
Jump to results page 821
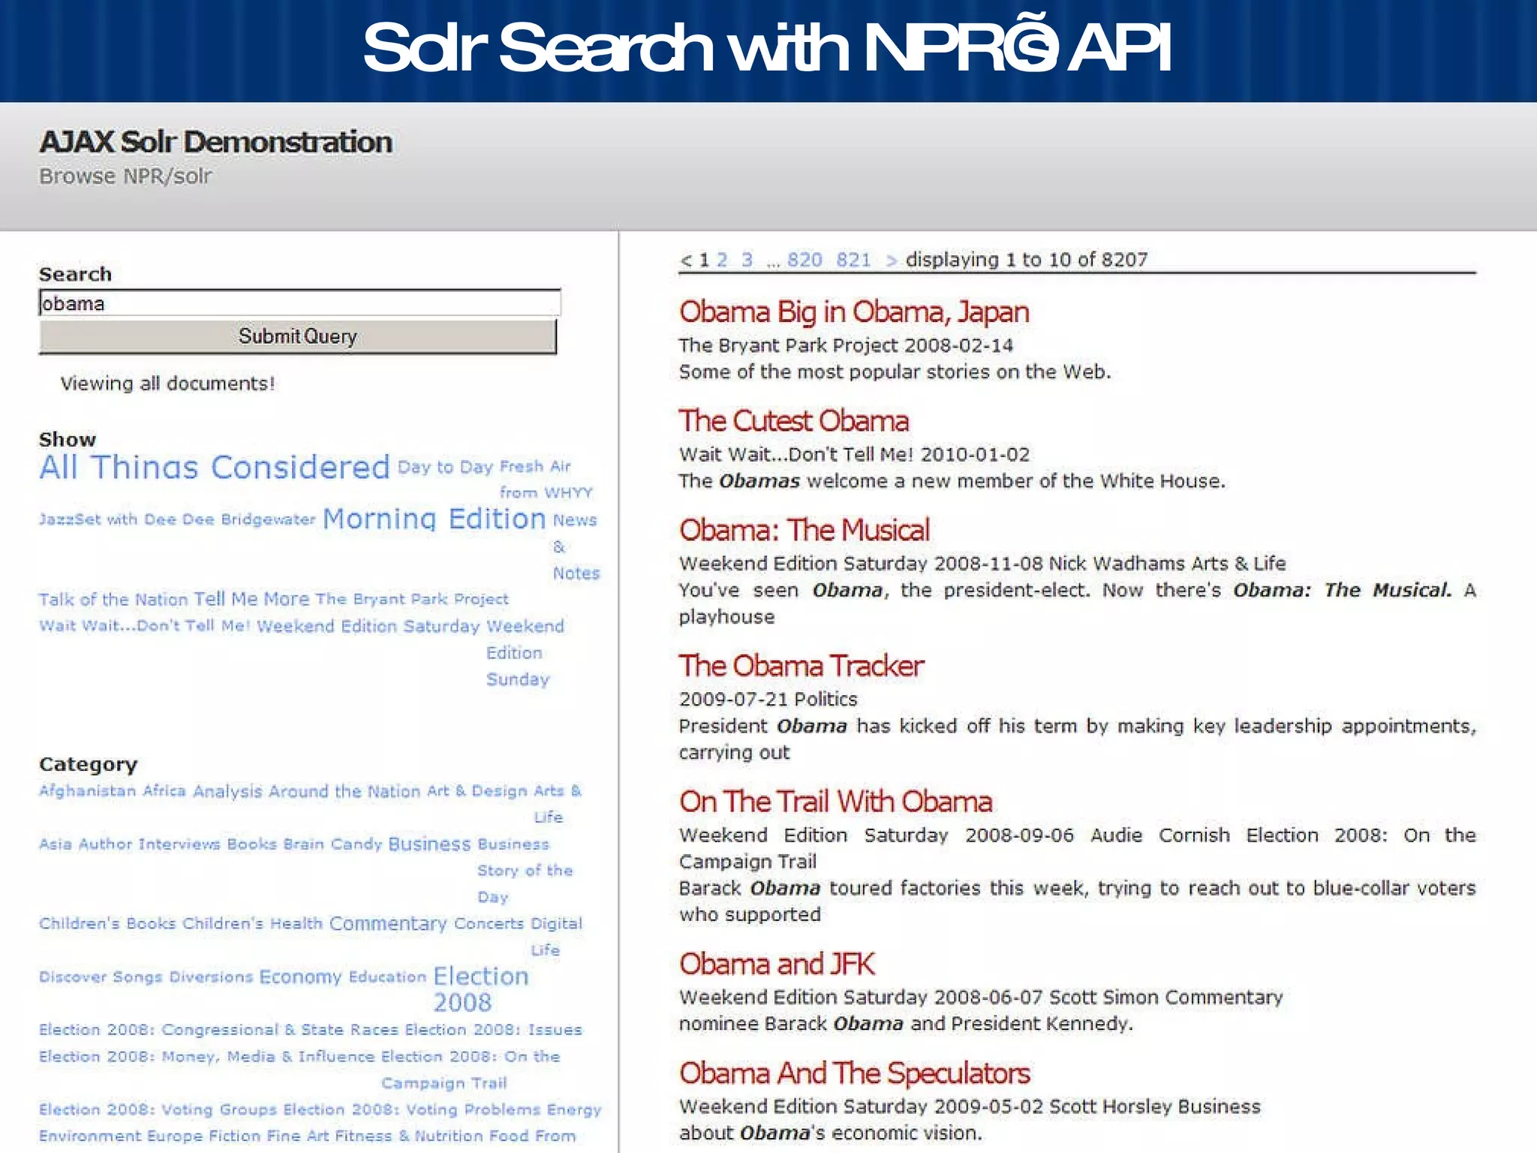(853, 260)
